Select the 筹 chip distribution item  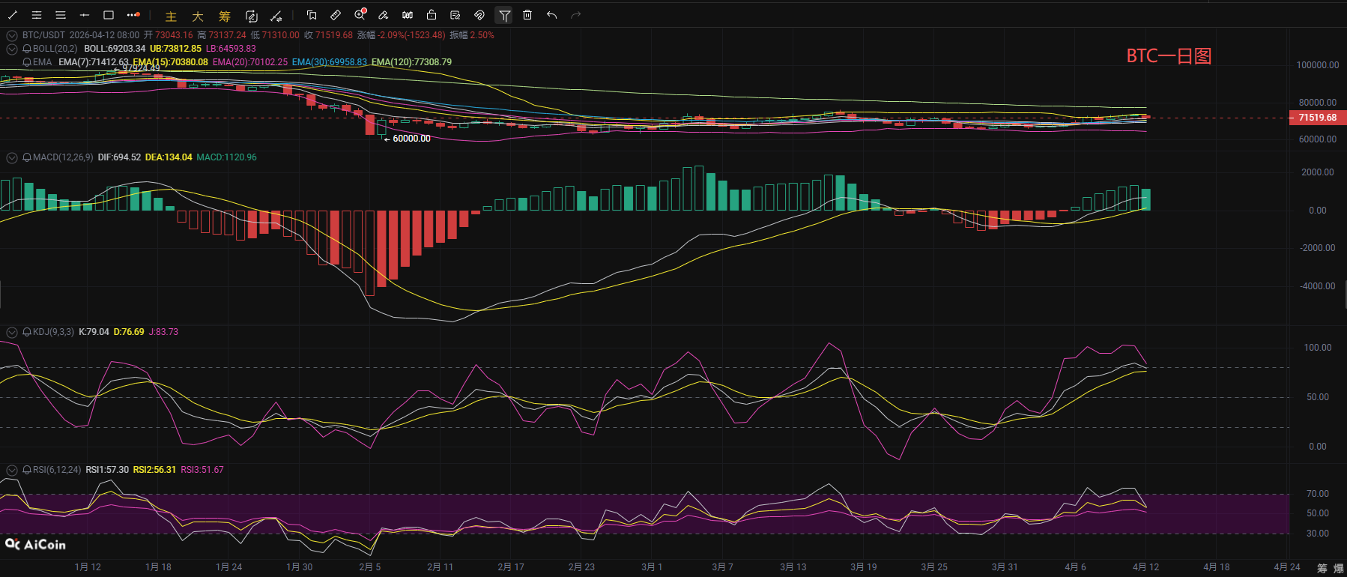point(225,16)
